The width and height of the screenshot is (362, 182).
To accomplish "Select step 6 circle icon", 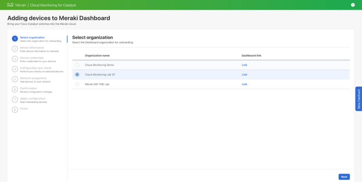I will coord(15,89).
